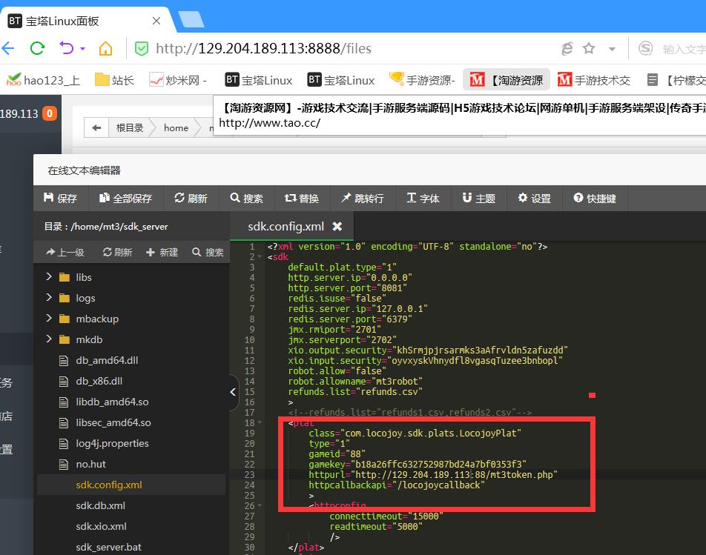Open the hao123 bookmark
The image size is (706, 555).
[x=43, y=80]
